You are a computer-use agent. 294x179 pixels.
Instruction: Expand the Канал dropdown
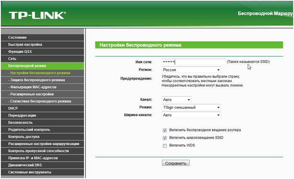[x=177, y=100]
